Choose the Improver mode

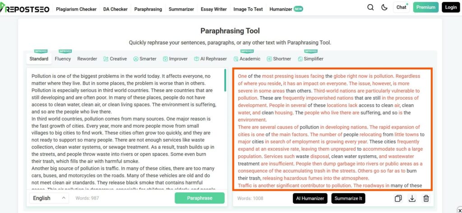coord(175,59)
